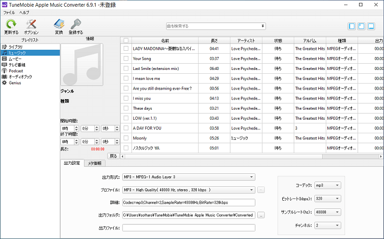Check the These days checkbox

(126, 108)
